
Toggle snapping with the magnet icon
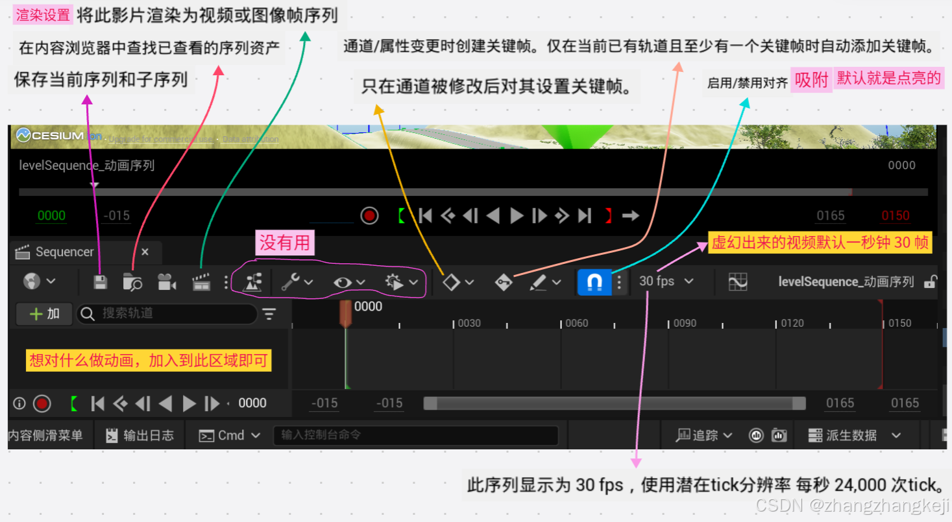tap(593, 281)
